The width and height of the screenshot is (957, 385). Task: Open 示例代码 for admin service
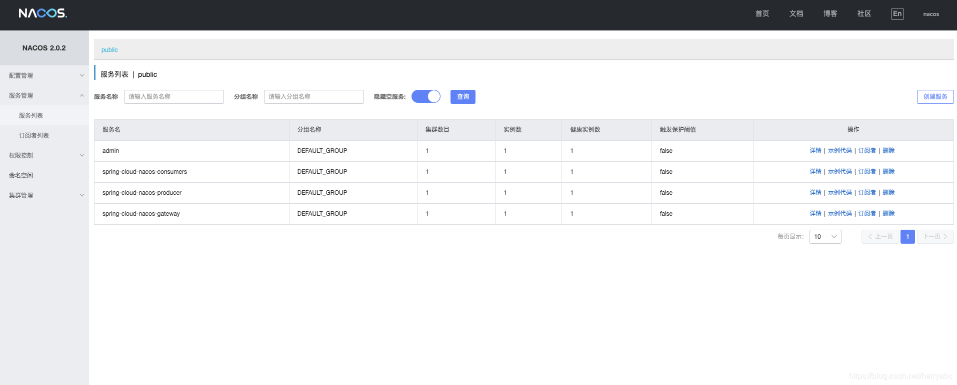(x=840, y=151)
